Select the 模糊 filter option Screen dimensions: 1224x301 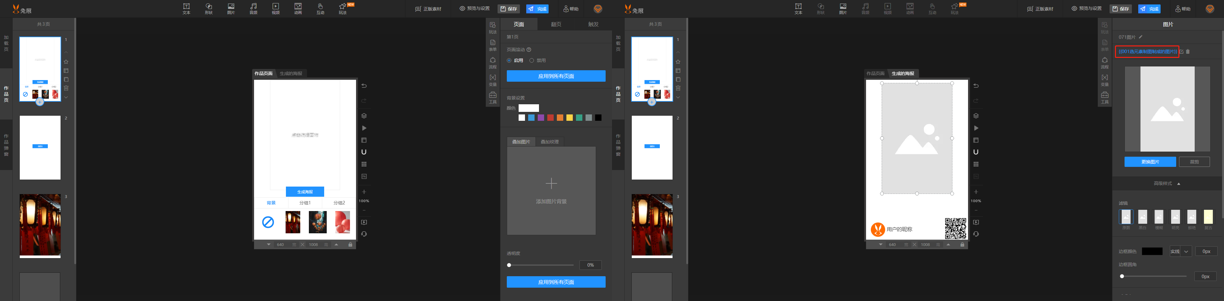1159,219
